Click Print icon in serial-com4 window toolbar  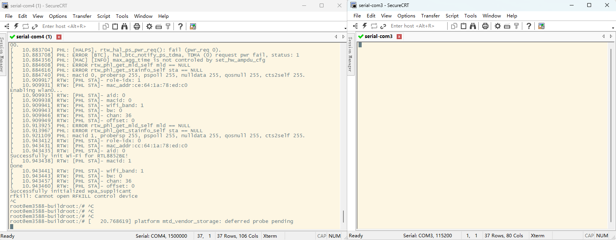(137, 26)
